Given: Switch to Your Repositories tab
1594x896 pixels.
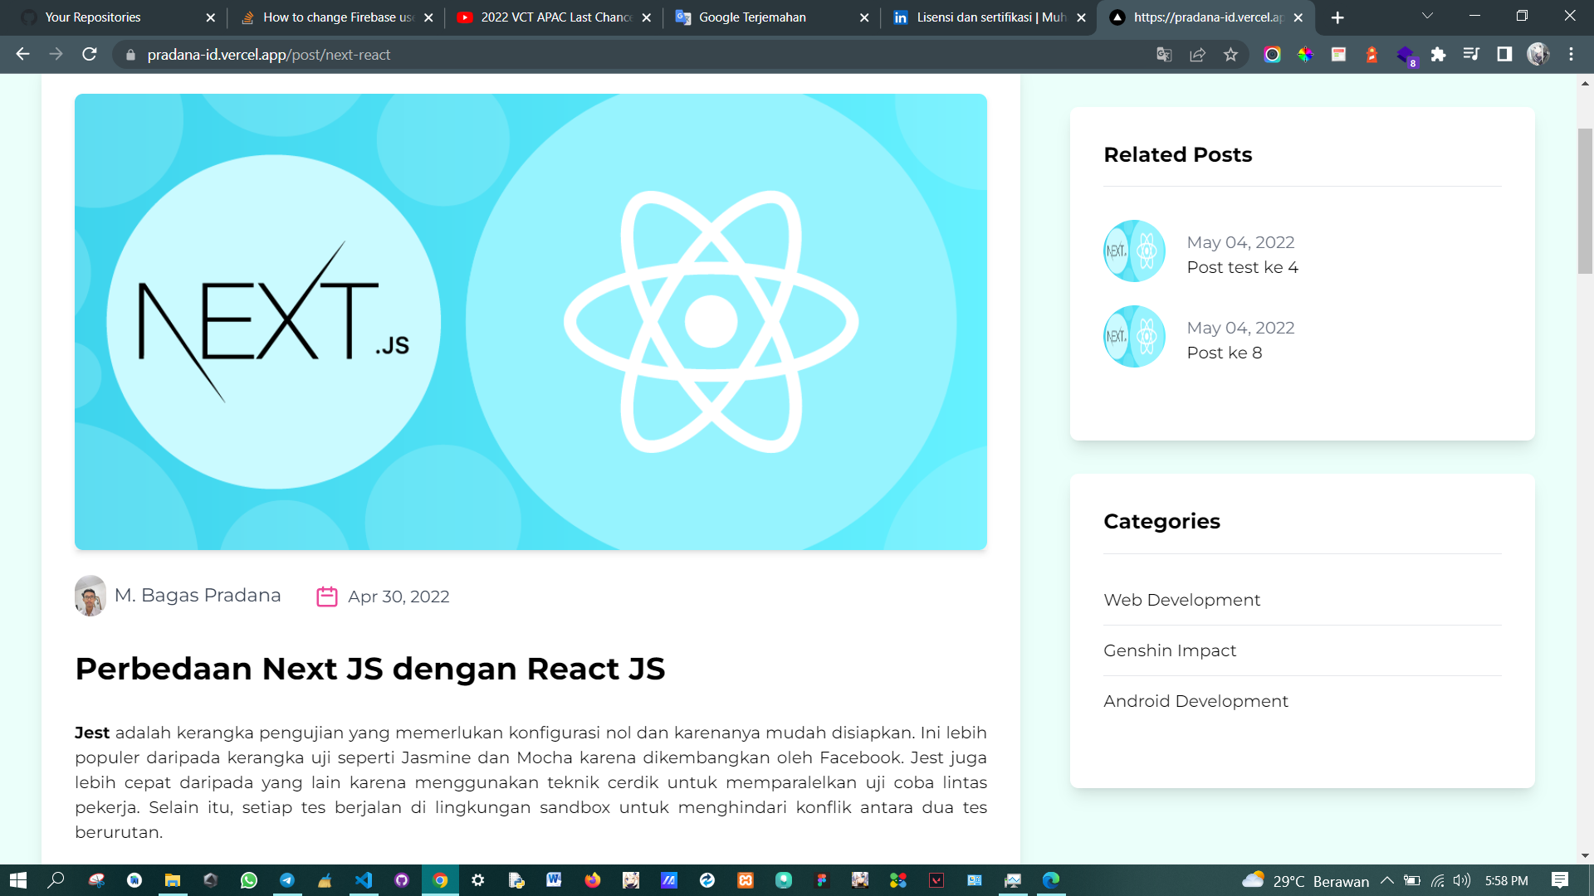Looking at the screenshot, I should pyautogui.click(x=93, y=17).
